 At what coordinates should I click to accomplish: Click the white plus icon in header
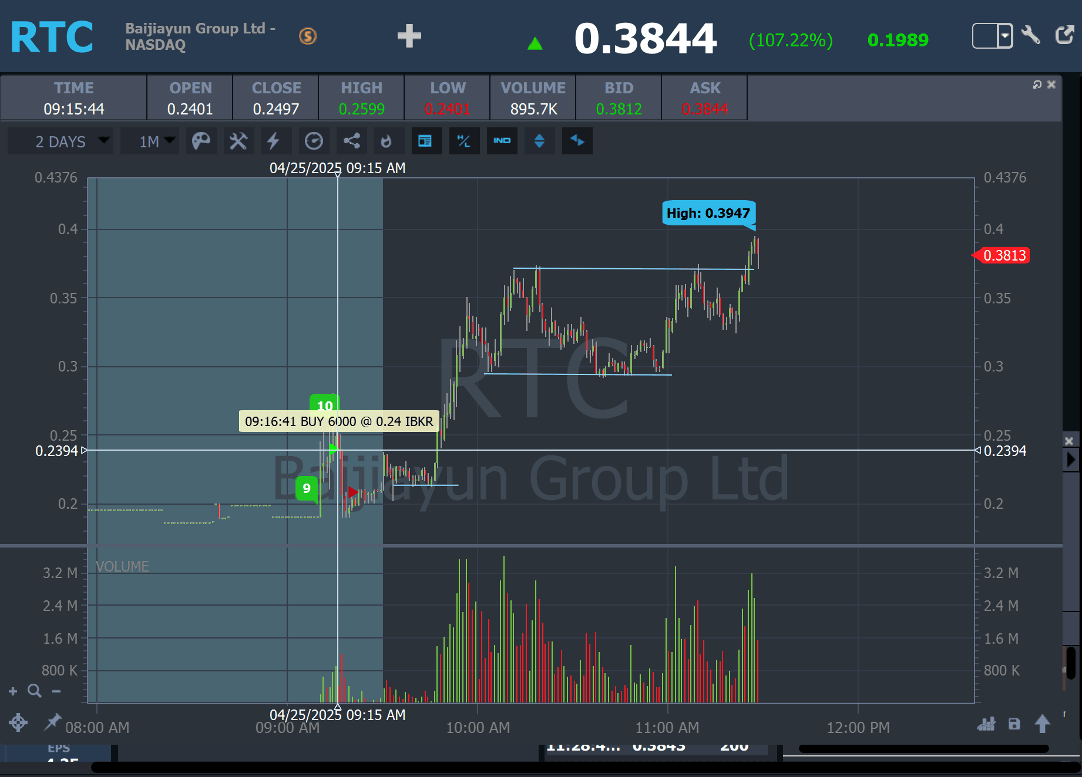click(x=409, y=36)
